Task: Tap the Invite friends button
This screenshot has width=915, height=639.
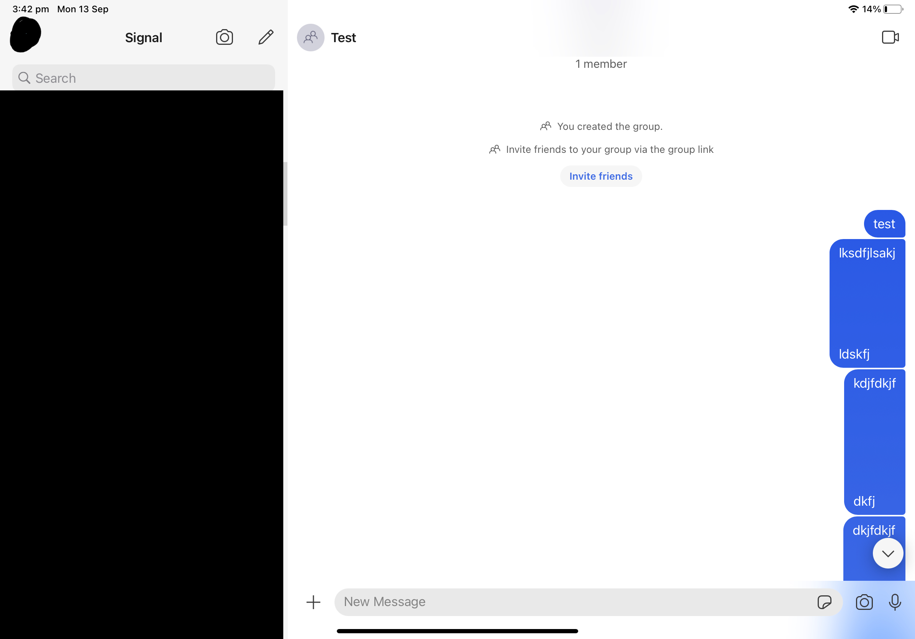Action: (600, 176)
